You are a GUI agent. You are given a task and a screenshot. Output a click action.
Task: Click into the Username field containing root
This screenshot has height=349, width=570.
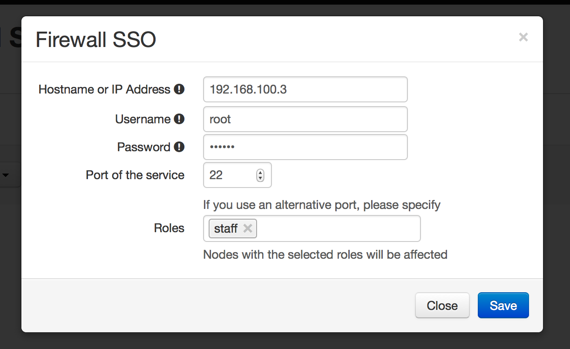pyautogui.click(x=305, y=119)
